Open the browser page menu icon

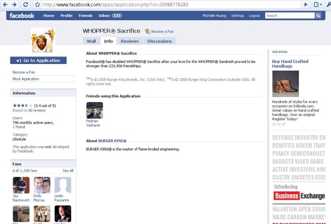[x=318, y=4]
